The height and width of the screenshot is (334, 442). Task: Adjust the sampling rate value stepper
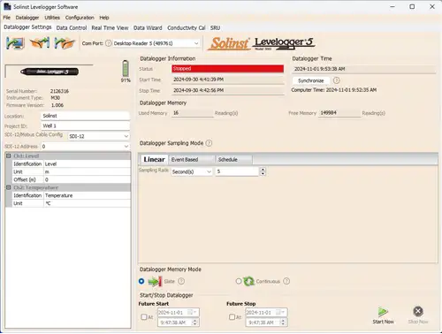[263, 171]
